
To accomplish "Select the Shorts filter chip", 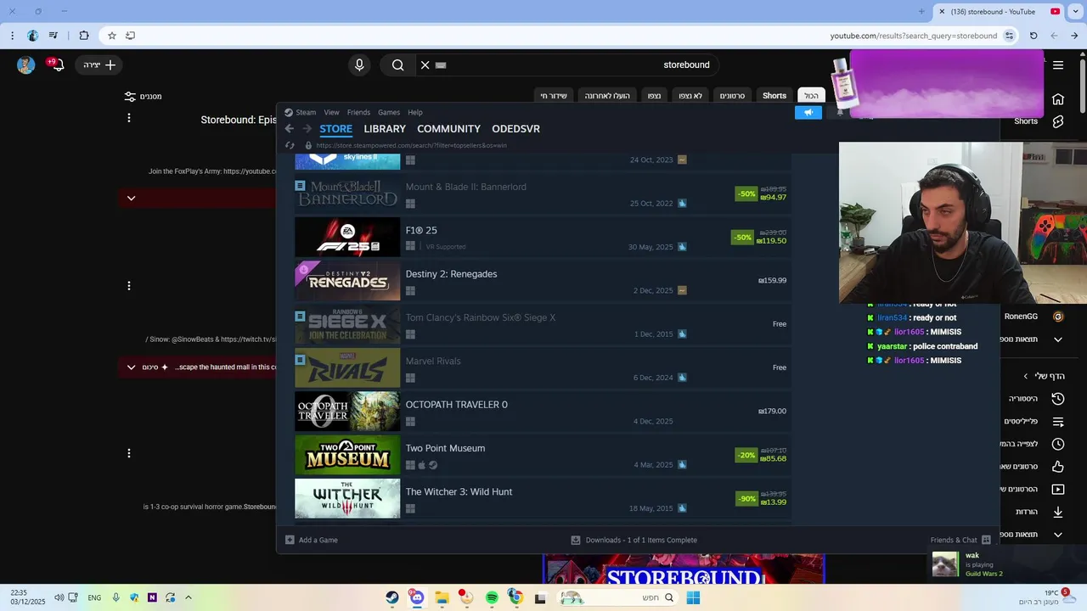I will coord(774,96).
